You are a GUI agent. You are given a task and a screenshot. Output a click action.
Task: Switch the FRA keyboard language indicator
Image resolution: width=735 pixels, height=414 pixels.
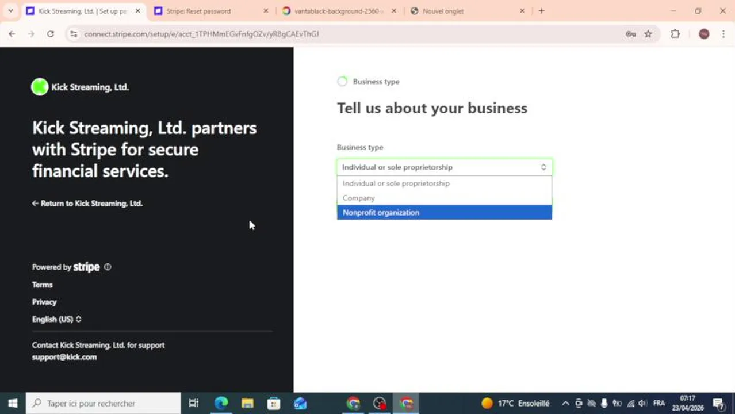click(x=659, y=403)
